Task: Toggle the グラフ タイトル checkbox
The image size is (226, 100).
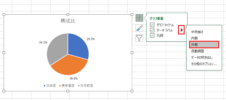Action: (152, 25)
